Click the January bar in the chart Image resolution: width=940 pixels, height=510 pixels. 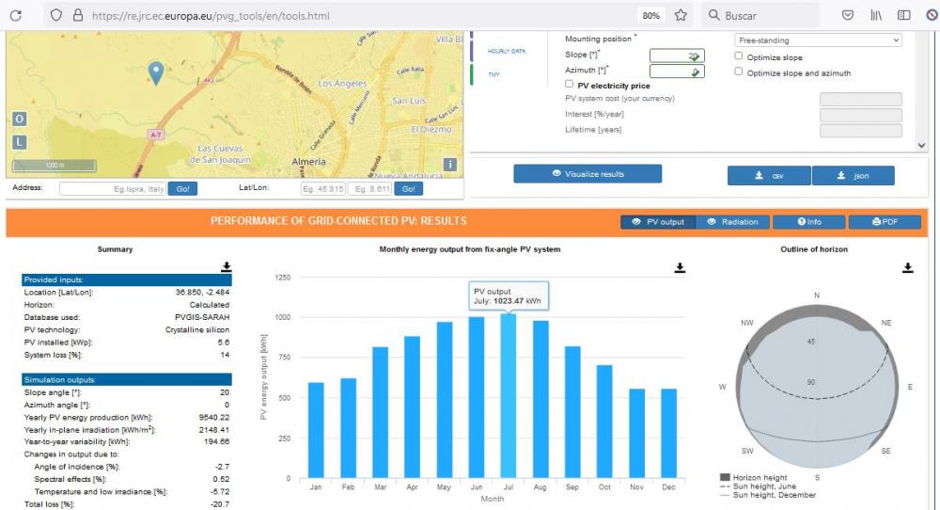(316, 430)
